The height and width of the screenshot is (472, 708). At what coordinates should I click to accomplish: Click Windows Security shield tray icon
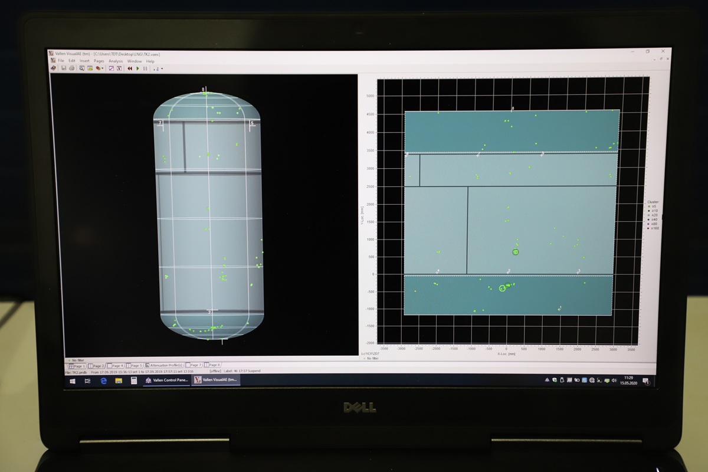555,380
